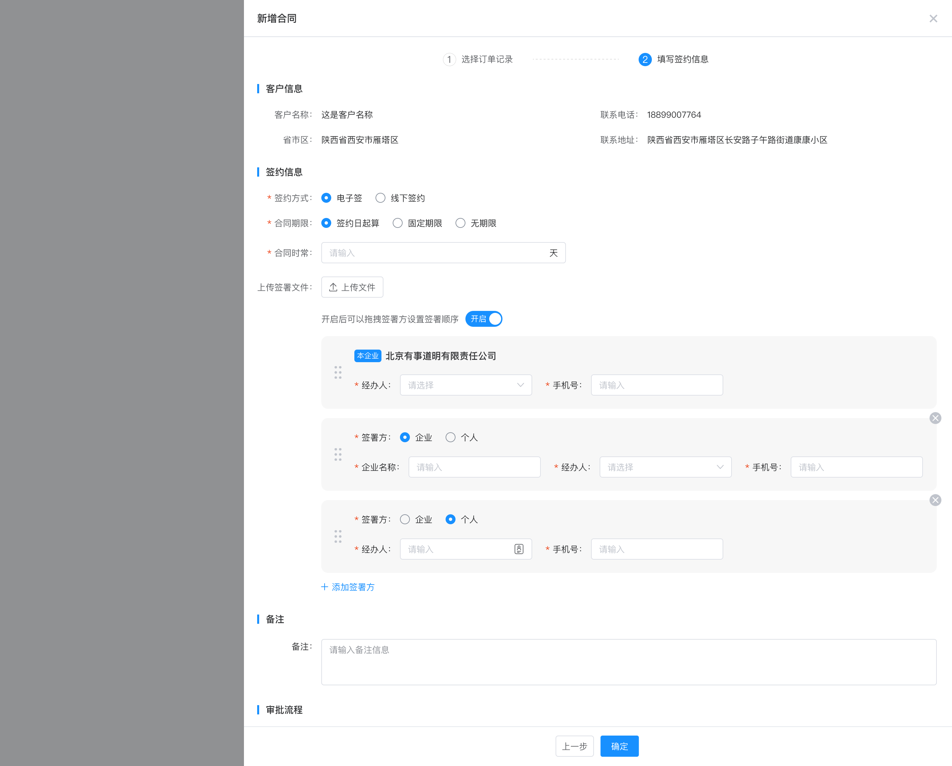Remove the individual signer card with X icon

(935, 500)
